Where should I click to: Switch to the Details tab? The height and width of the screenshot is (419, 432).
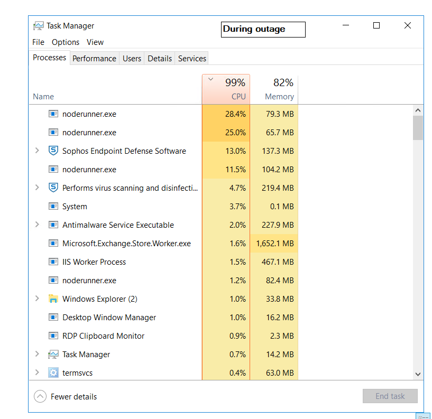160,58
